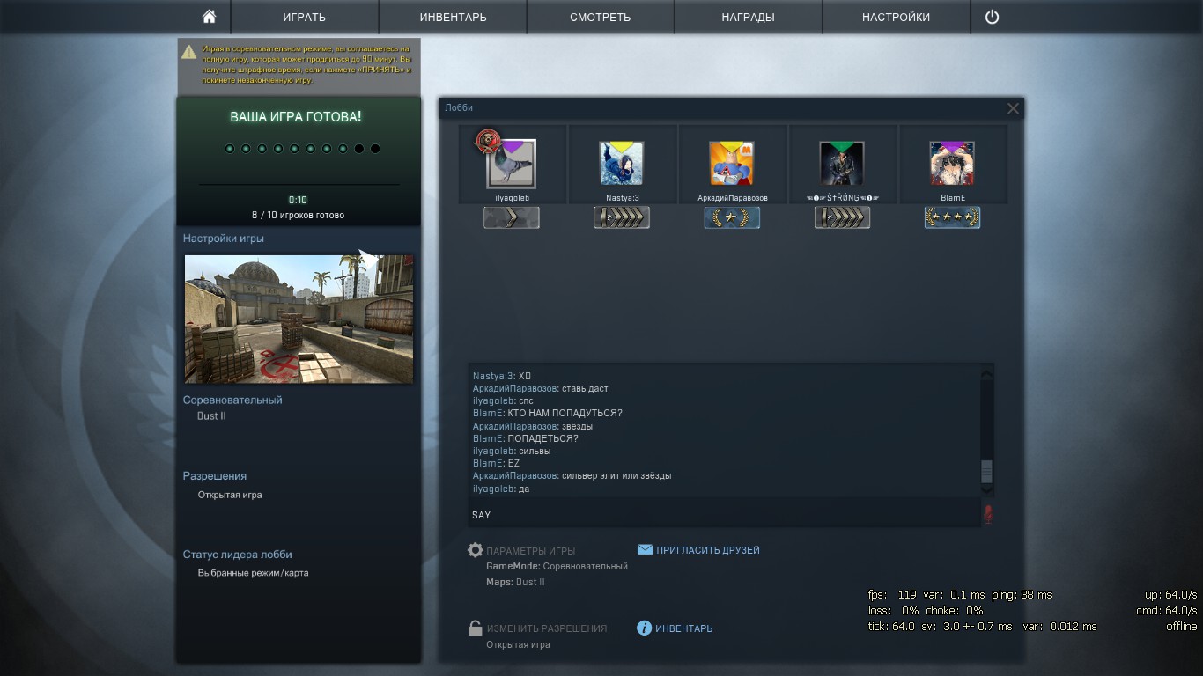The width and height of the screenshot is (1203, 676).
Task: Click the gear icon for game parameters
Action: [x=475, y=551]
